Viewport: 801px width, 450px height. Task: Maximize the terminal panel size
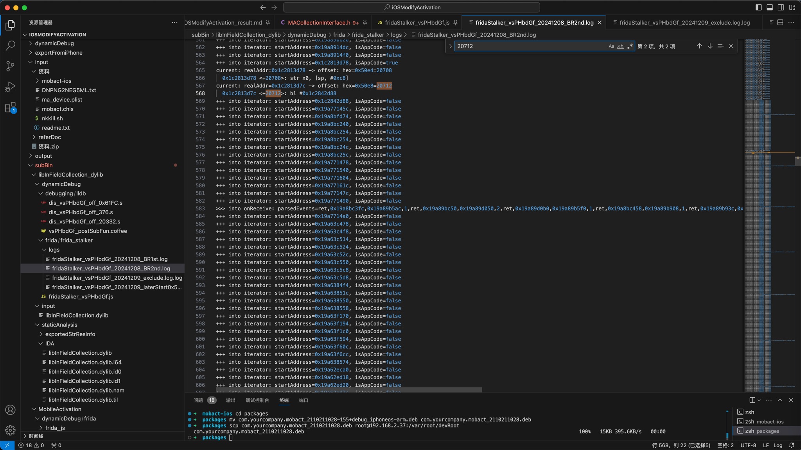click(x=780, y=400)
